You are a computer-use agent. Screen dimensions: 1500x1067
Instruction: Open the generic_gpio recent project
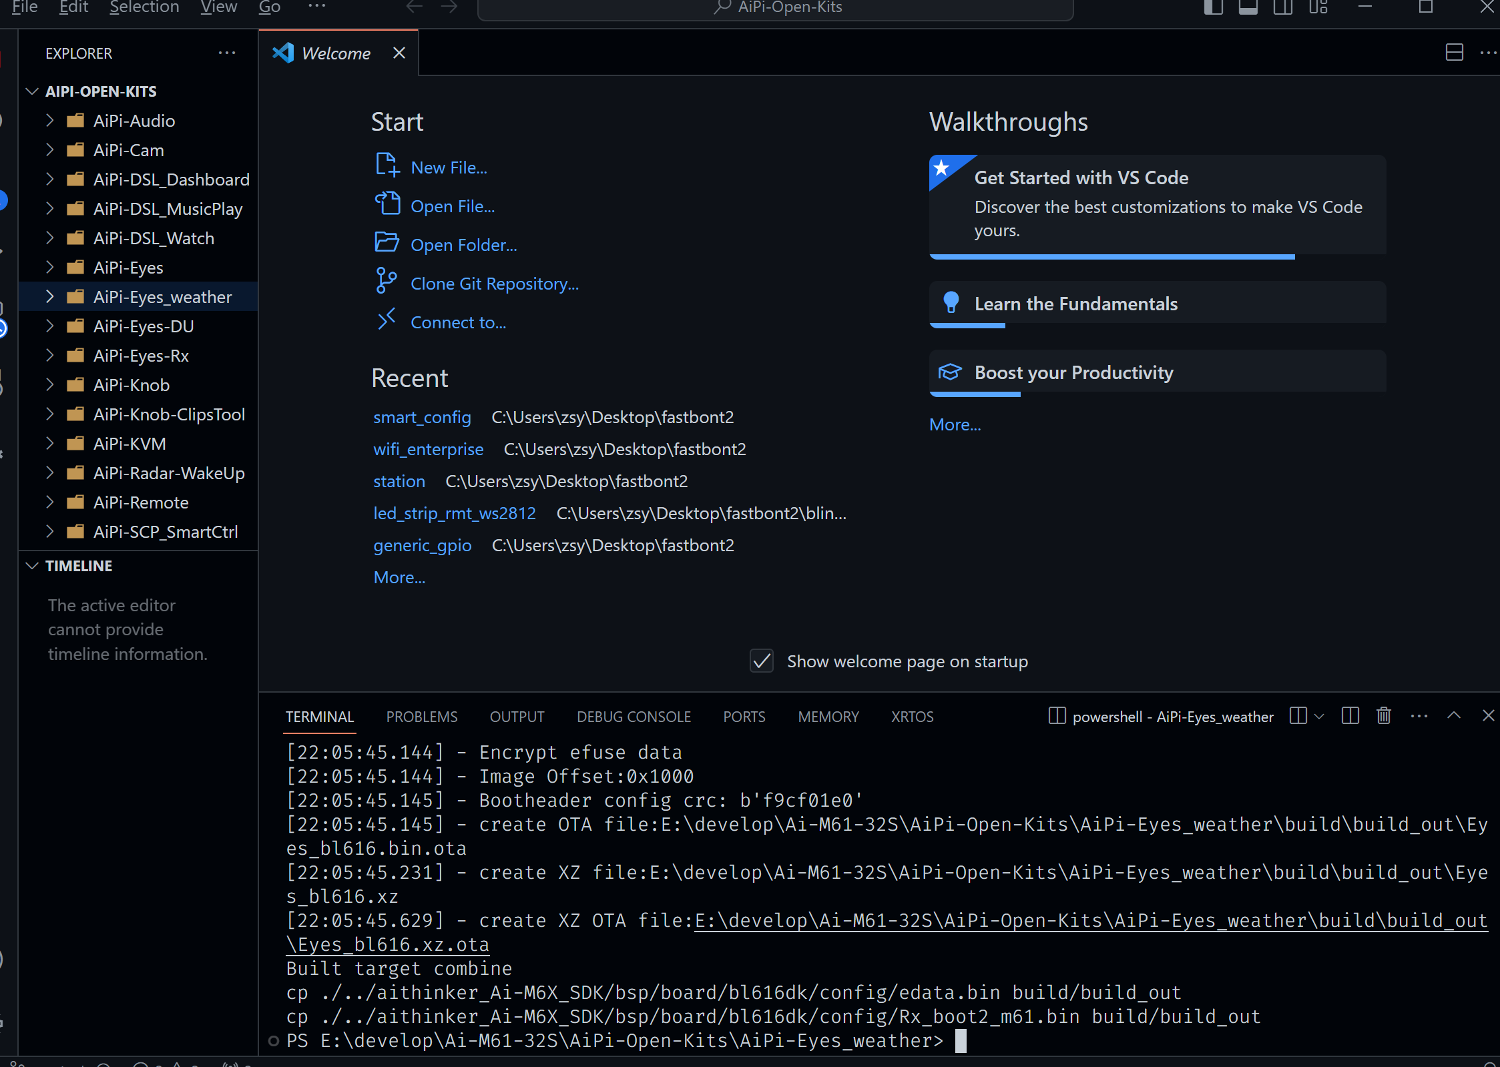coord(423,545)
